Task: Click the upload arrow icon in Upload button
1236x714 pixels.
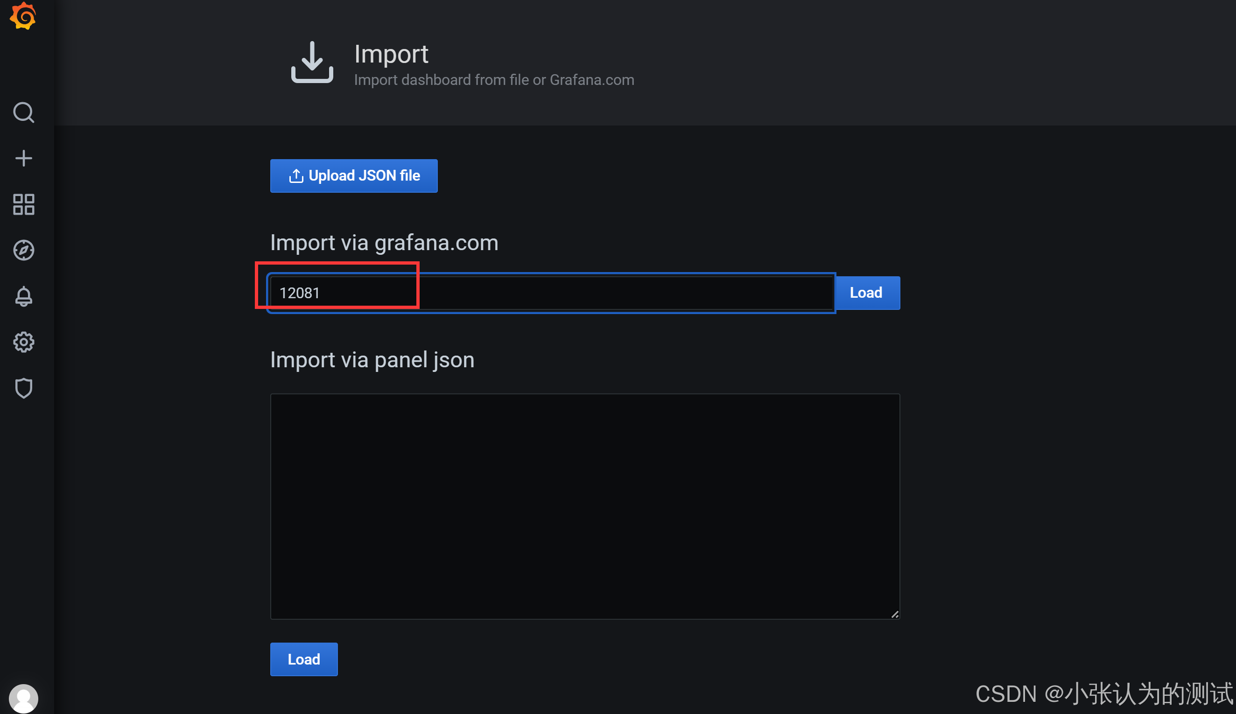Action: [296, 175]
